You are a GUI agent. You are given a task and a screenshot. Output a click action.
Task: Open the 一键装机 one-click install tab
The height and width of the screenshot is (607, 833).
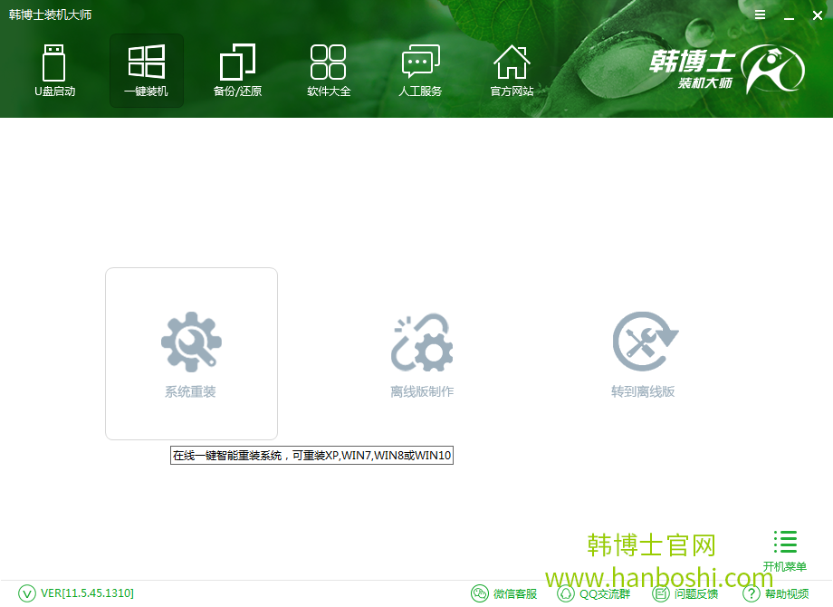pos(146,71)
